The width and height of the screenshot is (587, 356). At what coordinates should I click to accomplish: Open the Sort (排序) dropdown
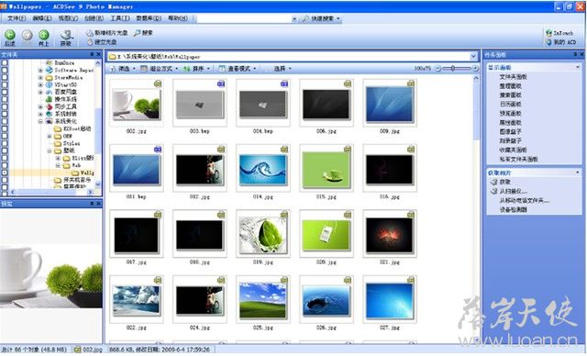pos(196,69)
